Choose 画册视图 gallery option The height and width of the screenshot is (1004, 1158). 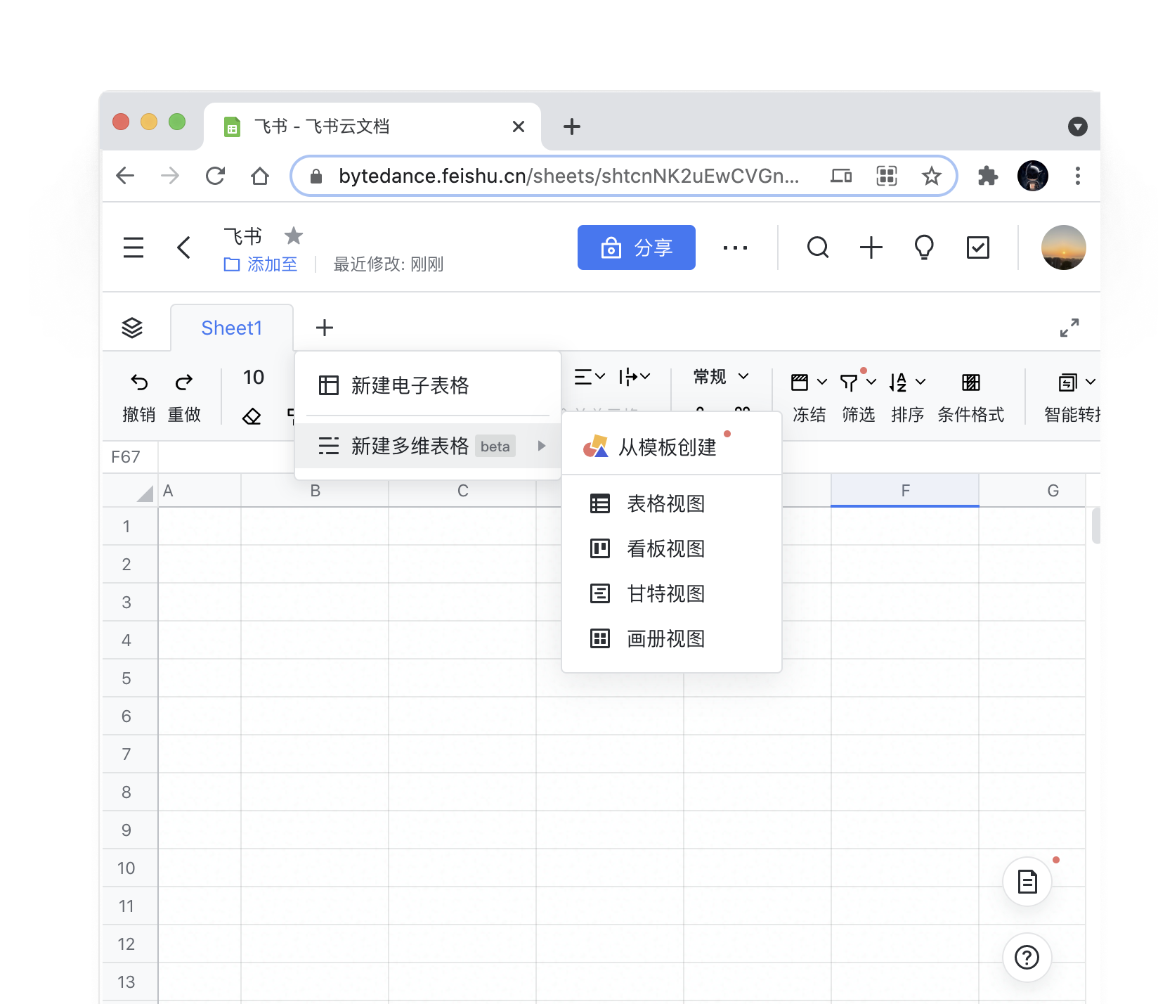672,638
